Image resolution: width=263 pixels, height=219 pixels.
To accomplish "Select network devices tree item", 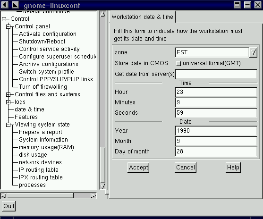I will [41, 162].
